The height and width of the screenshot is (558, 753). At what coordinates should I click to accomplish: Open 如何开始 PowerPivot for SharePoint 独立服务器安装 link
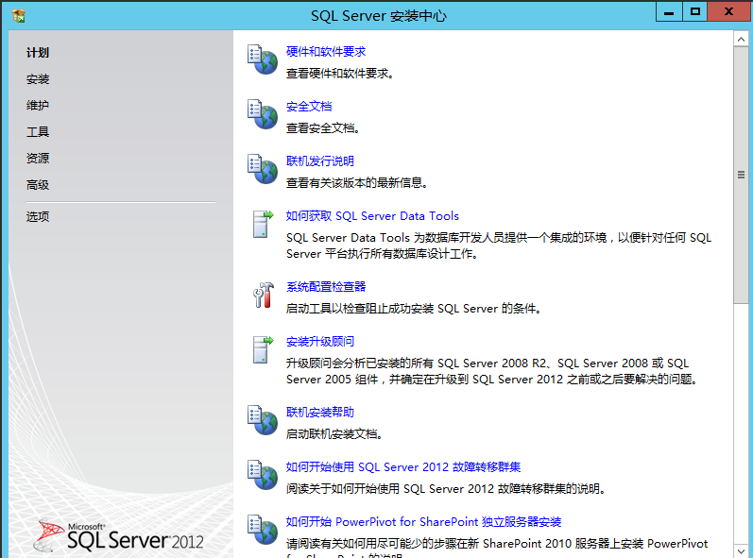click(x=423, y=522)
